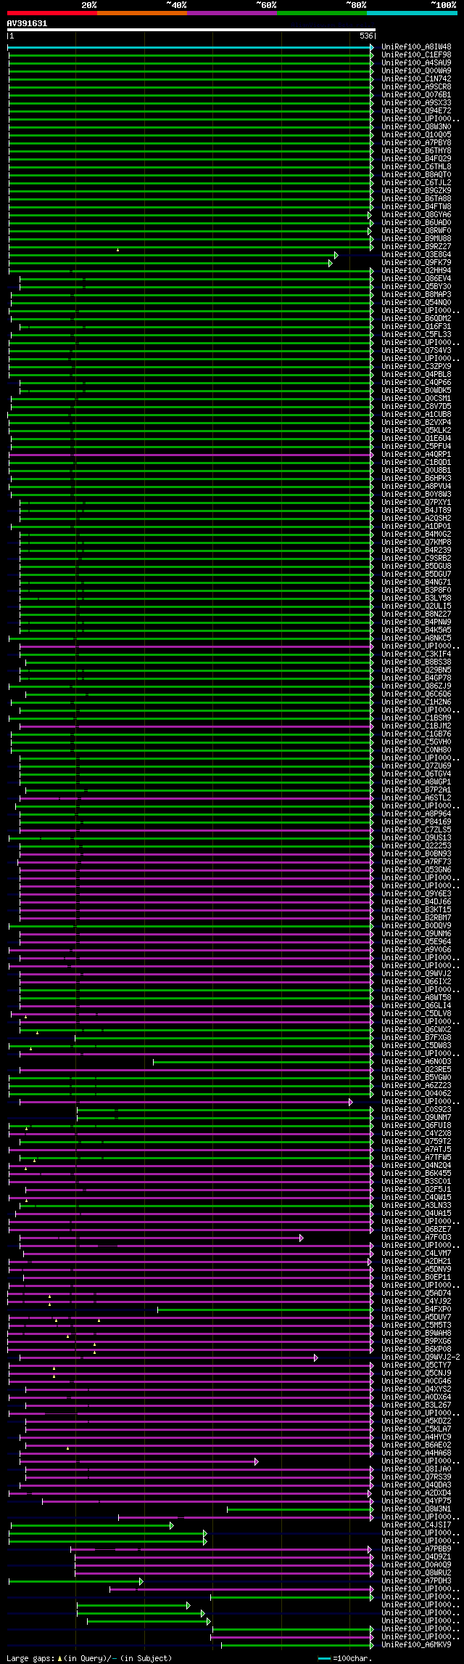This screenshot has width=464, height=1664.
Task: Open the UniRef100_C1N742 hit
Action: pos(416,79)
